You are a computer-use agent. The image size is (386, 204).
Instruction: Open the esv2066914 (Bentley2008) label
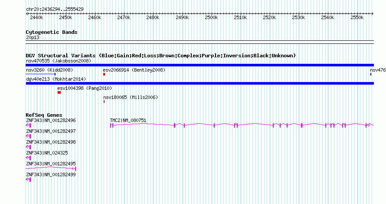tap(134, 70)
